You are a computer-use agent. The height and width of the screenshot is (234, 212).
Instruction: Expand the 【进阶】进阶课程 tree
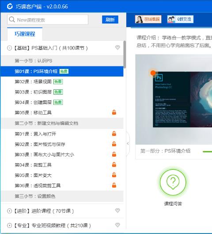click(x=9, y=211)
